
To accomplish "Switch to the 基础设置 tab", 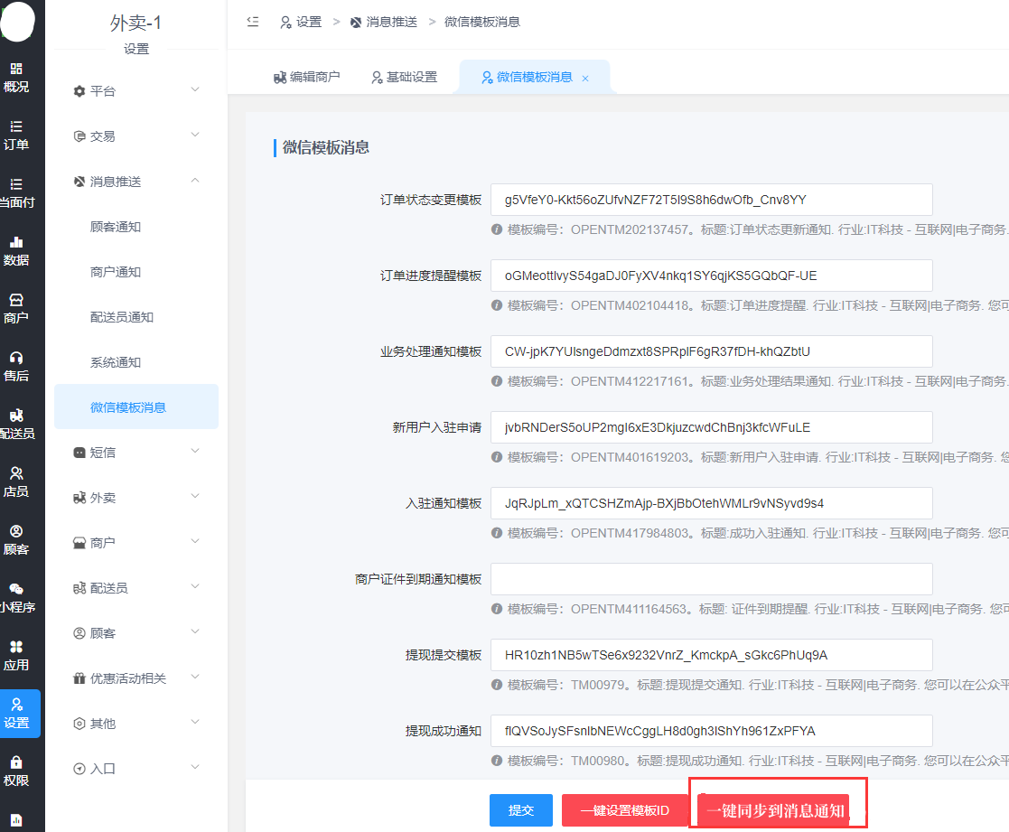I will (x=405, y=77).
